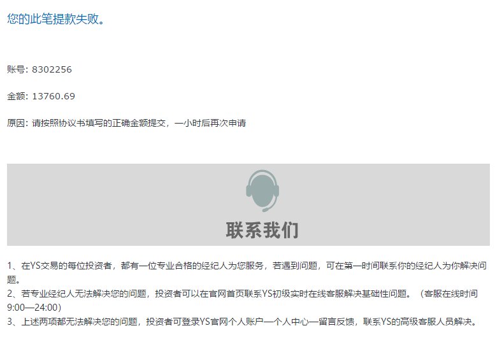Click the 金额 label
This screenshot has width=495, height=356.
point(16,96)
